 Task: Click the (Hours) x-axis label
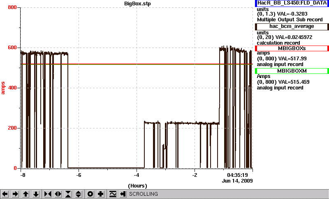(137, 186)
